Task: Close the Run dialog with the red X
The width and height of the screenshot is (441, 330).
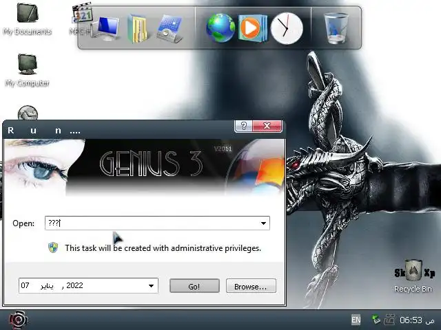Action: [267, 126]
